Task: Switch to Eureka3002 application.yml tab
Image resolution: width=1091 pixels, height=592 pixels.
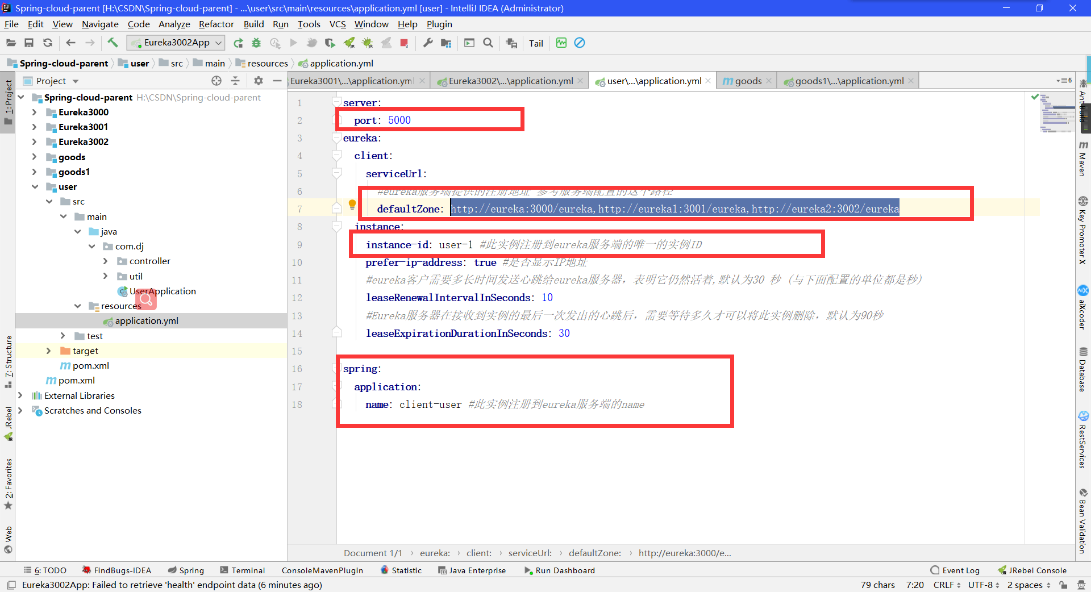Action: 510,81
